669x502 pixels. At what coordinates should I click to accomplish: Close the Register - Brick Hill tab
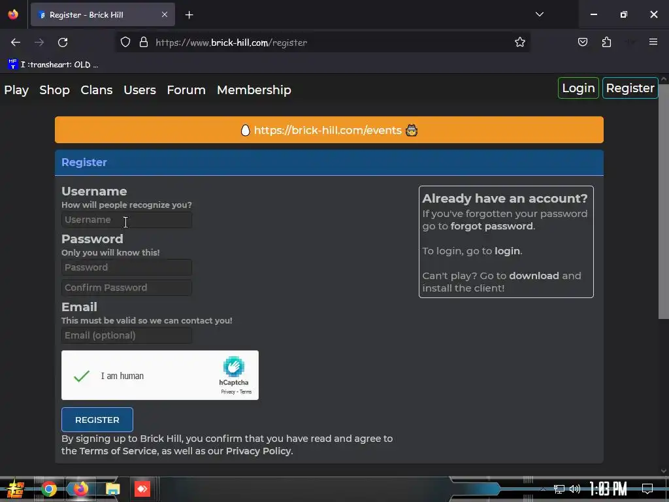coord(164,14)
